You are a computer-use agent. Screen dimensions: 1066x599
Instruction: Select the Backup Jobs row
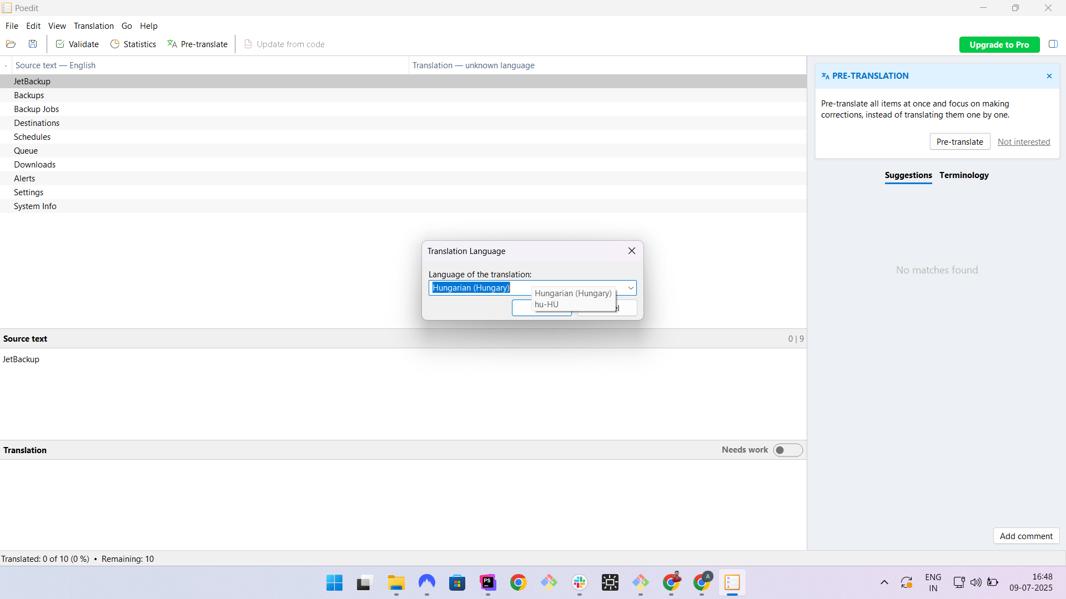[403, 109]
